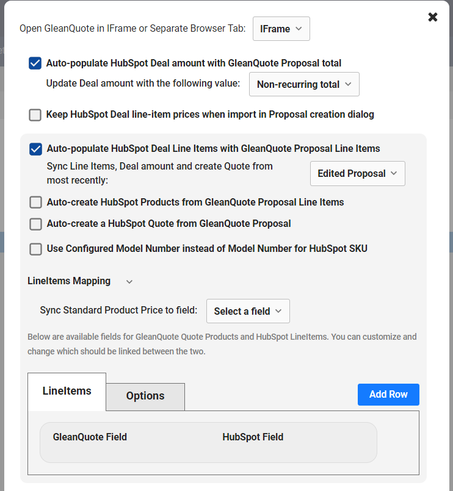453x491 pixels.
Task: Uncheck Auto-populate HubSpot Deal amount checkbox
Action: click(35, 63)
